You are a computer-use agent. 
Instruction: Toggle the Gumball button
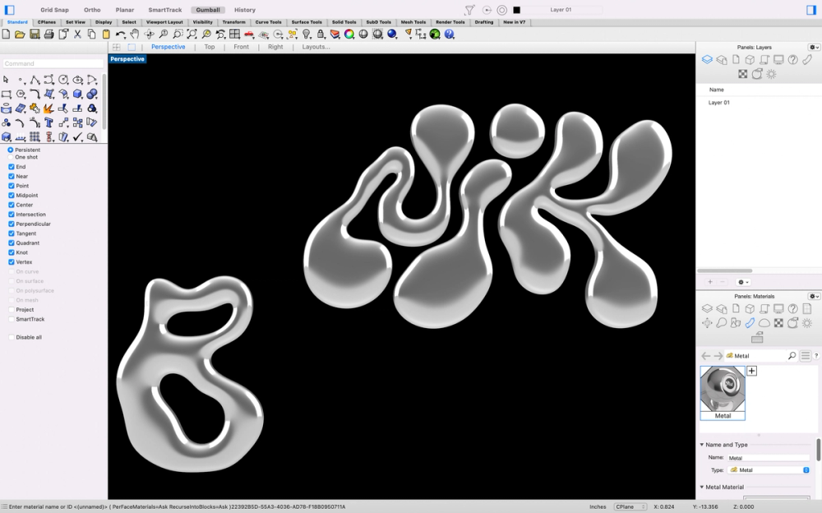click(x=208, y=10)
